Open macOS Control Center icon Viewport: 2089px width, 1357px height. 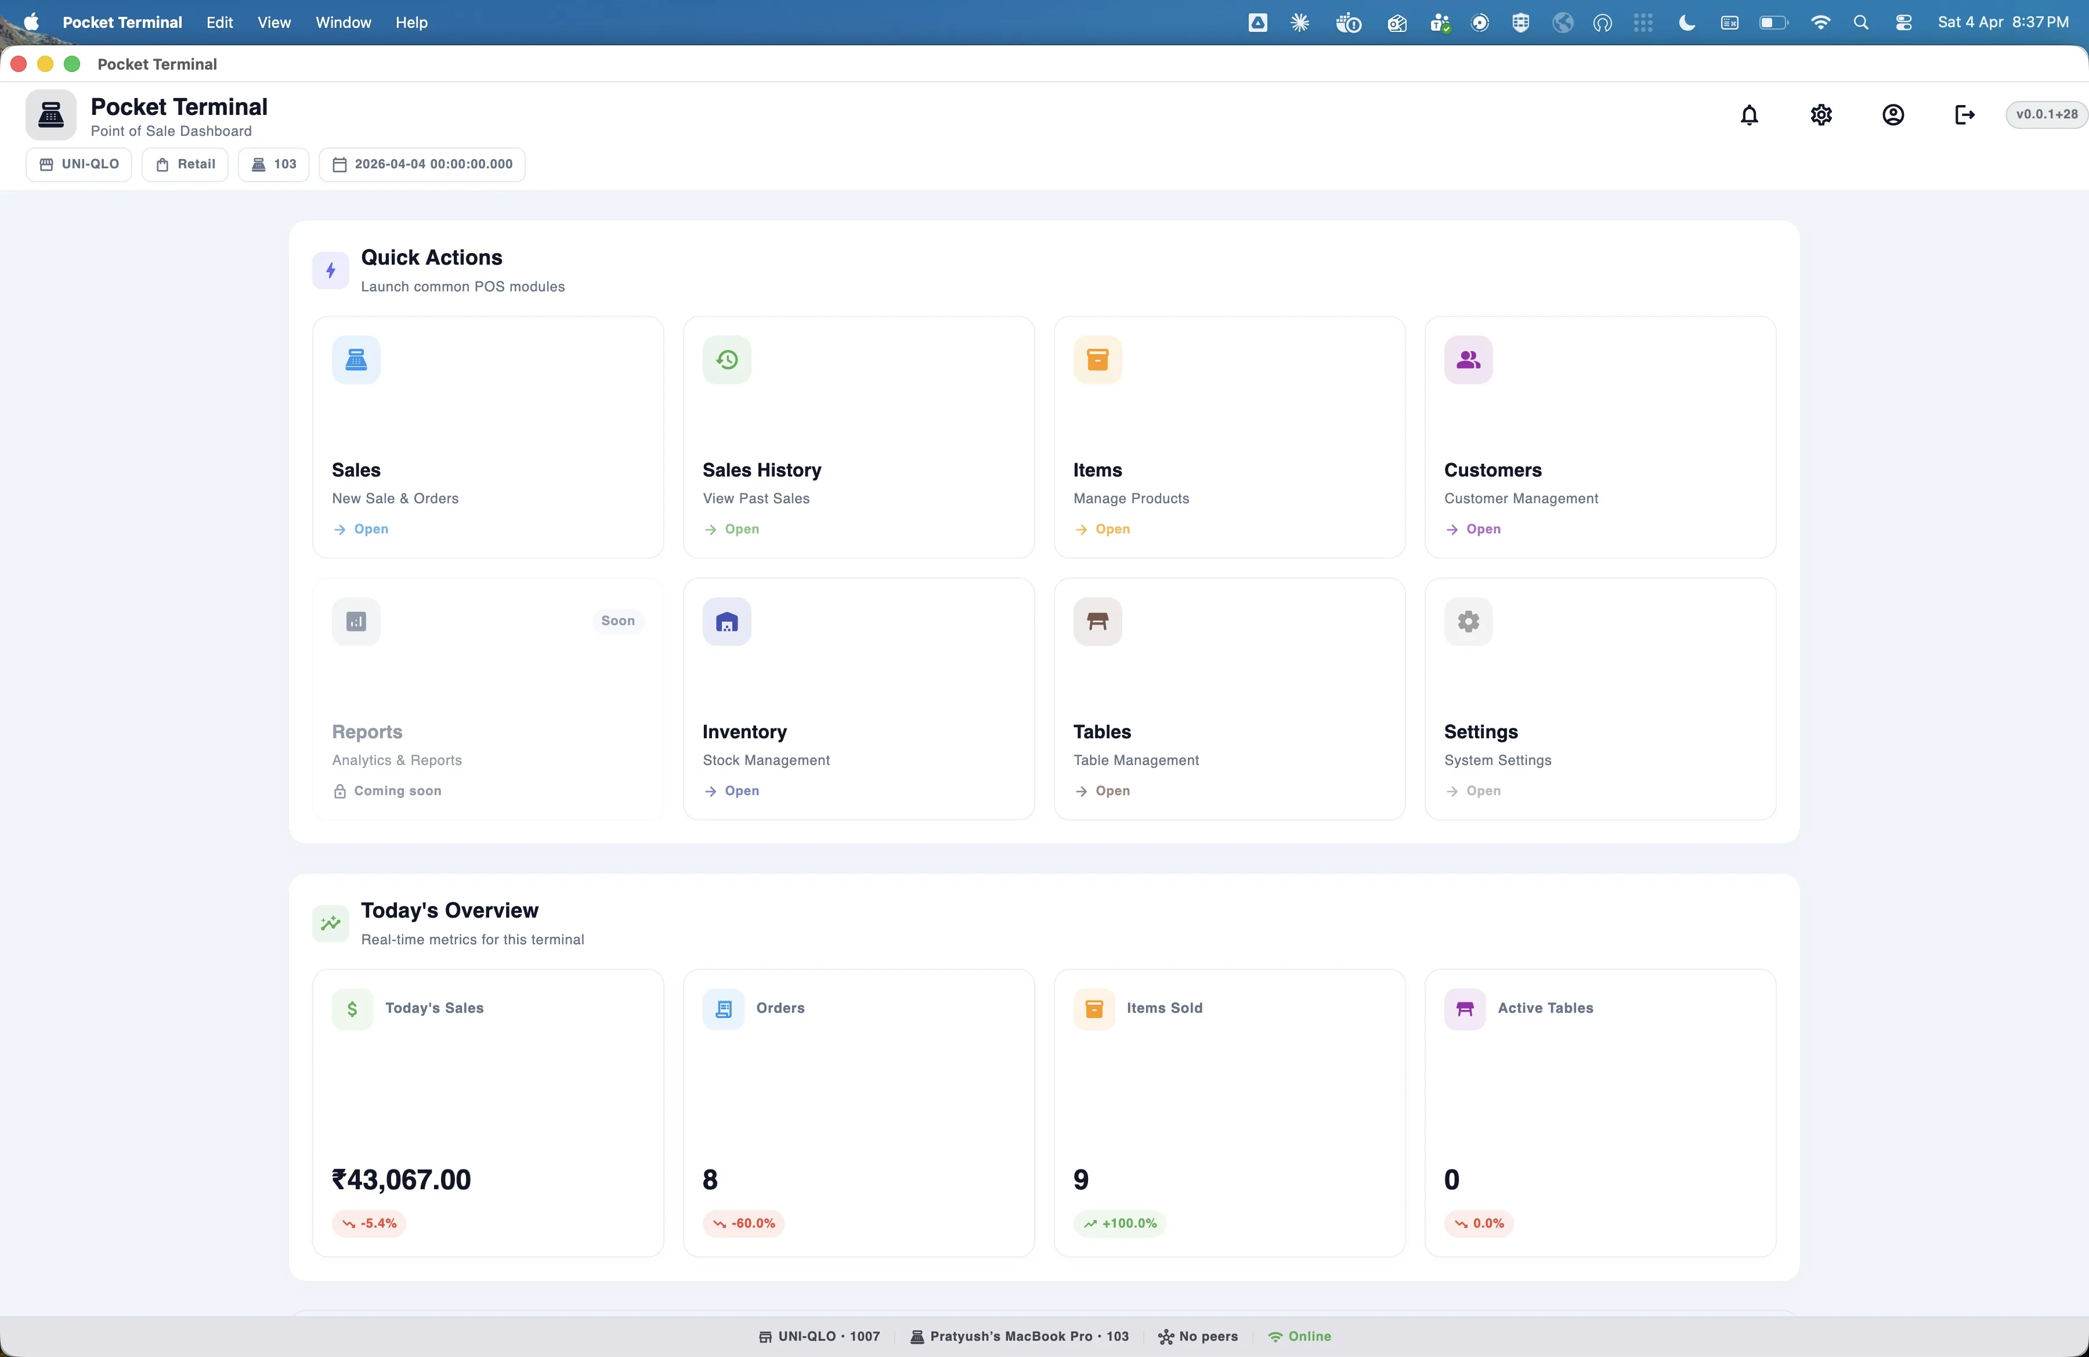coord(1903,23)
